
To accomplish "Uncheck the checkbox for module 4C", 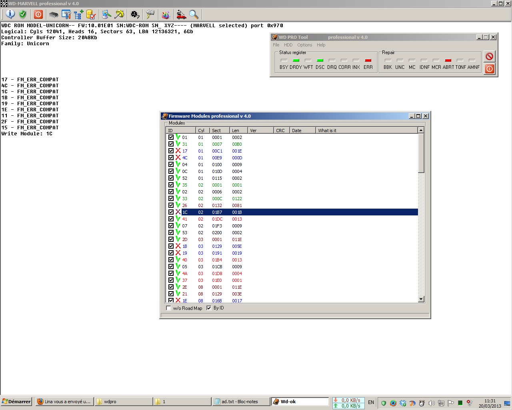I will pos(171,157).
